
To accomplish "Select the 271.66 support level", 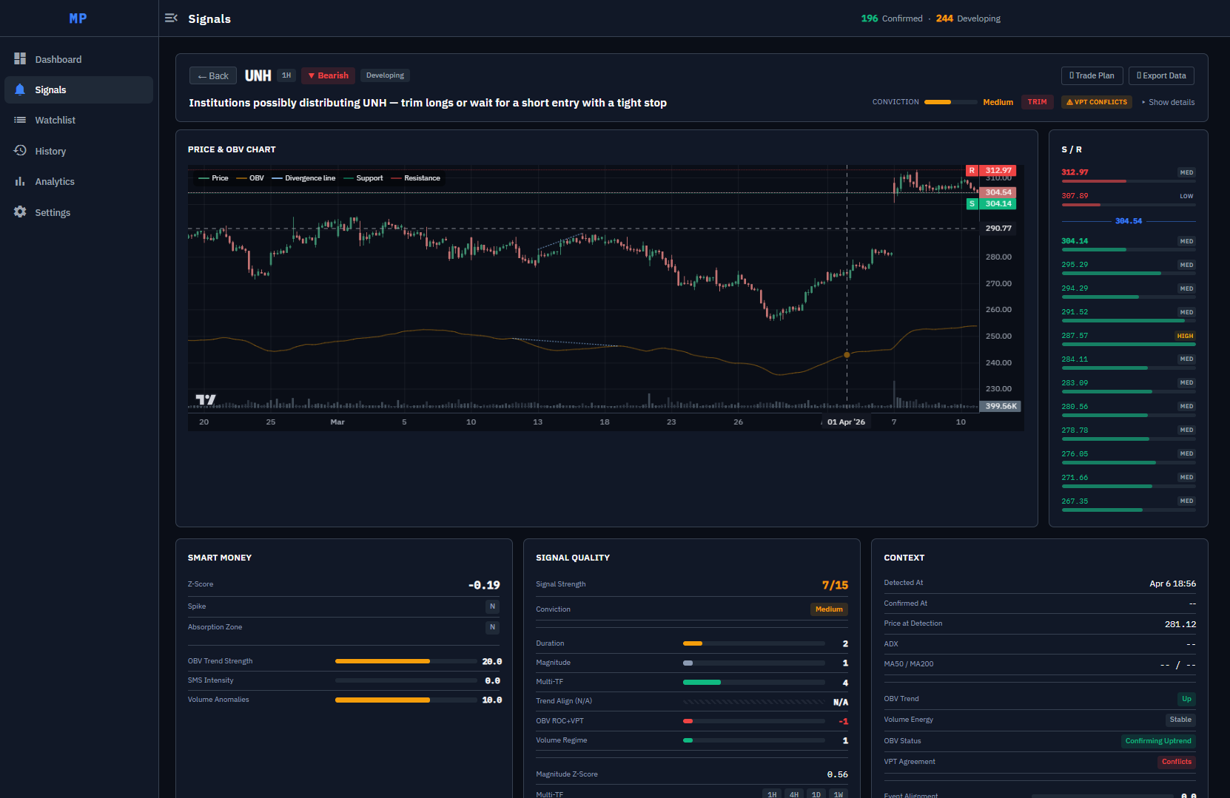I will click(1129, 479).
